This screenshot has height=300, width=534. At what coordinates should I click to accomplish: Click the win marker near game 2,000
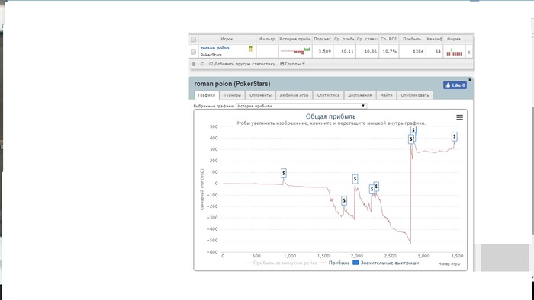355,179
